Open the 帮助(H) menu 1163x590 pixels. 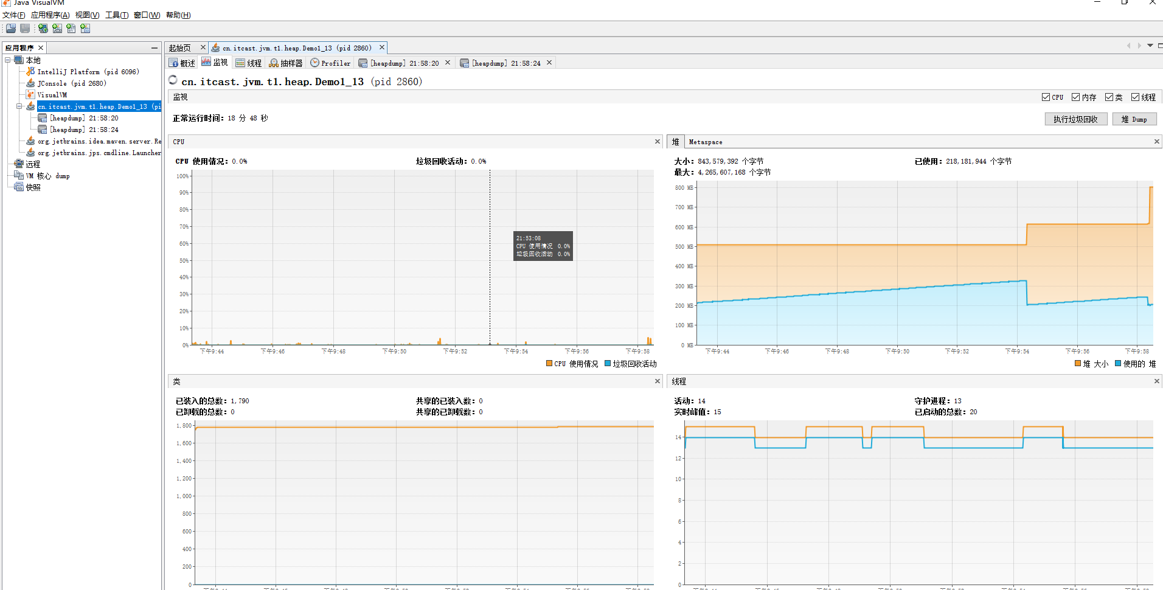(178, 15)
